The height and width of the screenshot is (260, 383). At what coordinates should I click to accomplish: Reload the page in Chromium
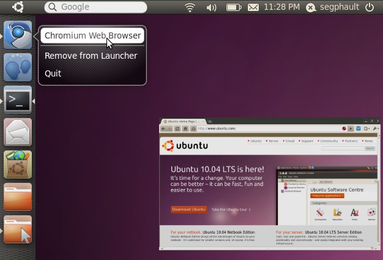pyautogui.click(x=177, y=128)
